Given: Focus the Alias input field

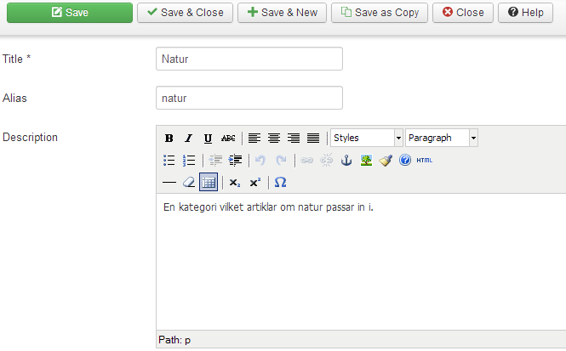Looking at the screenshot, I should point(249,98).
